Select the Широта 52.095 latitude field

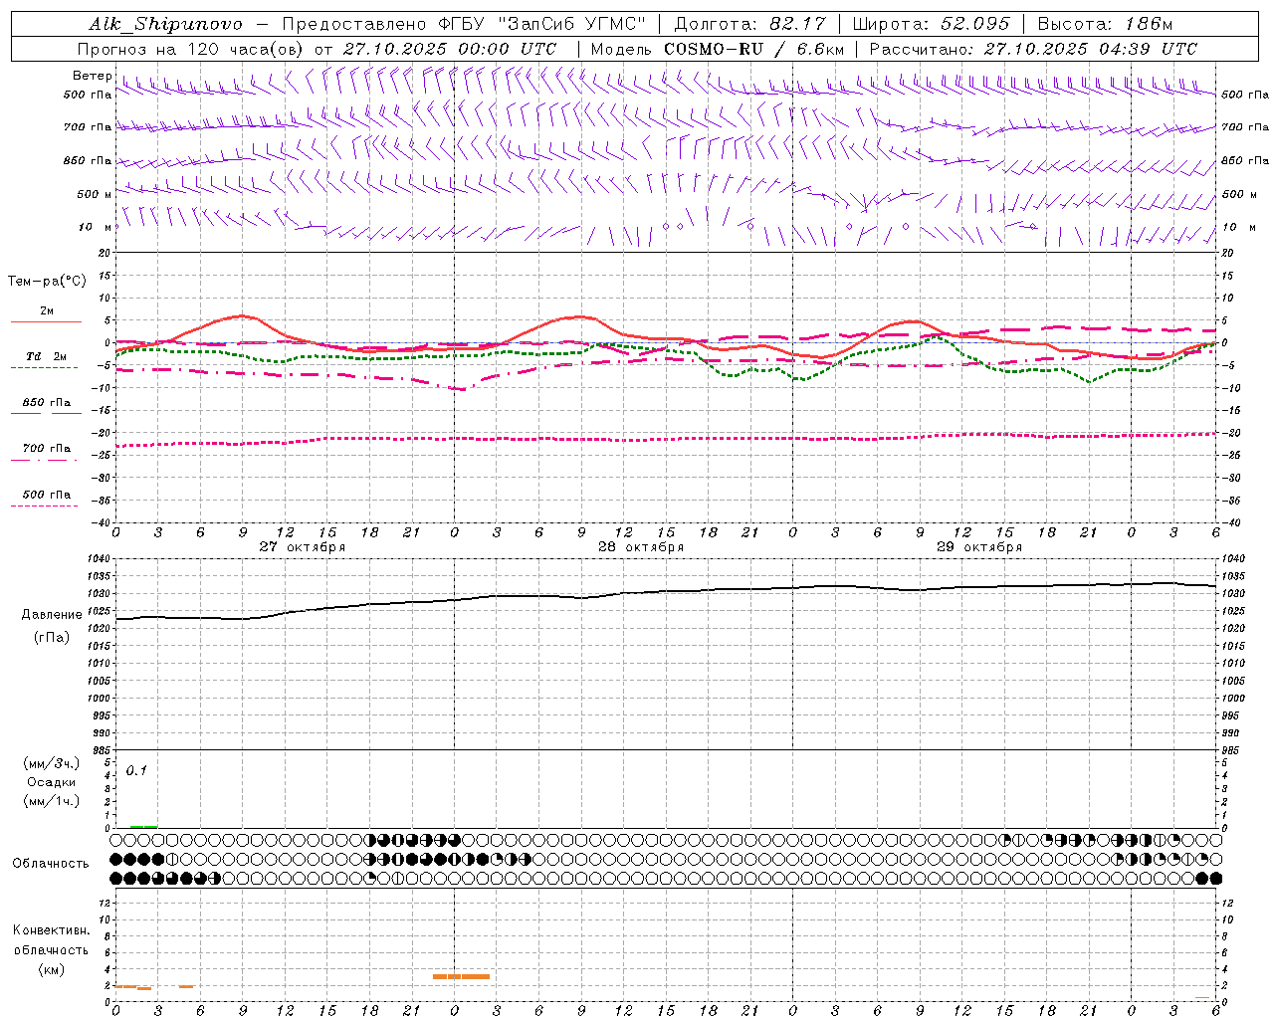tap(931, 24)
